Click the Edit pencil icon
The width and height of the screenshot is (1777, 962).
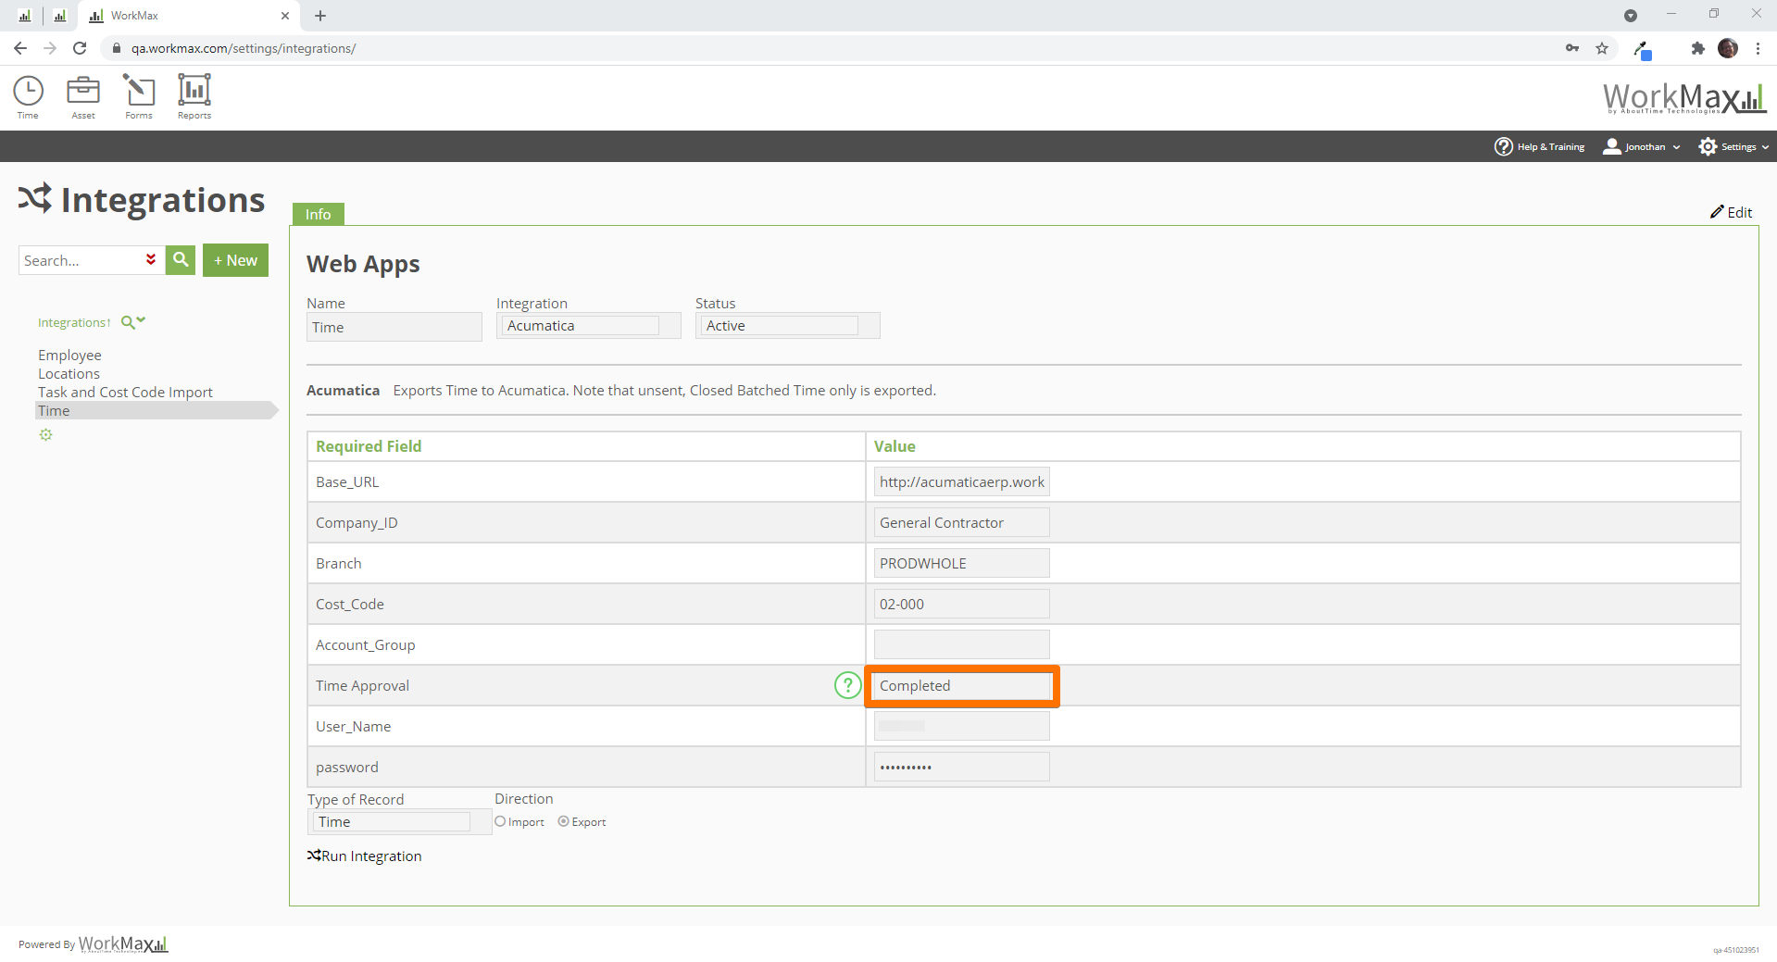tap(1717, 212)
